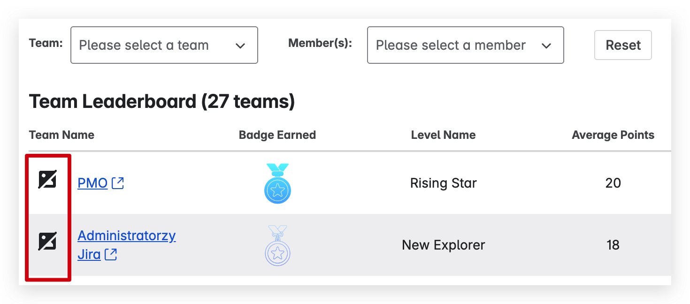Click the external link icon beside PMO
This screenshot has width=690, height=304.
(118, 183)
